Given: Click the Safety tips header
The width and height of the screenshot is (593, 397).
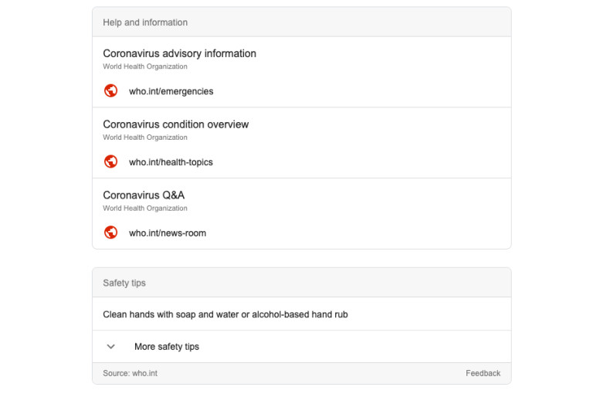Looking at the screenshot, I should 124,283.
